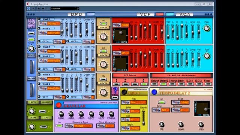Toggle the Mono switch
240x135 pixels.
click(x=31, y=39)
